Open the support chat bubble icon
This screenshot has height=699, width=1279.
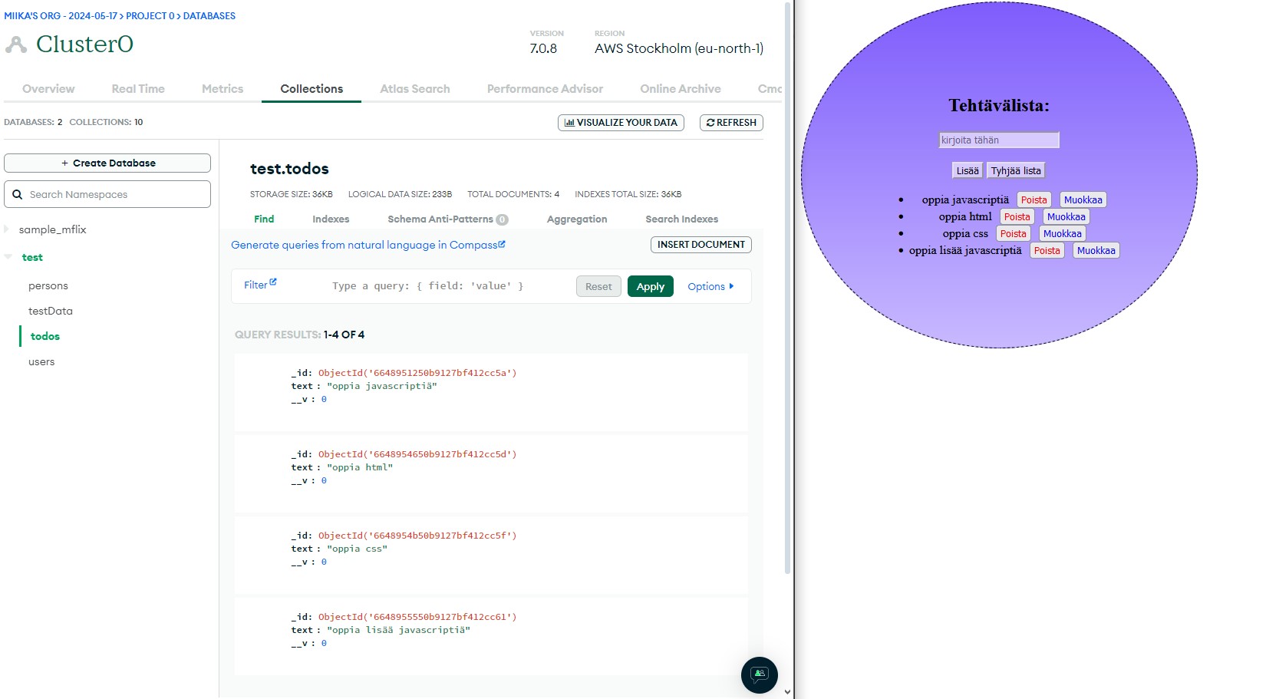759,675
